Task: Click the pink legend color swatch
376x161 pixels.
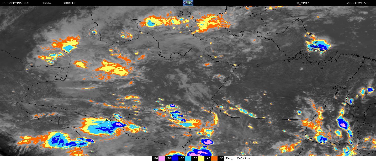Action: 162,158
